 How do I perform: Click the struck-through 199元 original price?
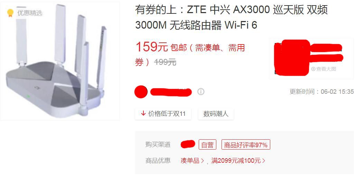165,62
